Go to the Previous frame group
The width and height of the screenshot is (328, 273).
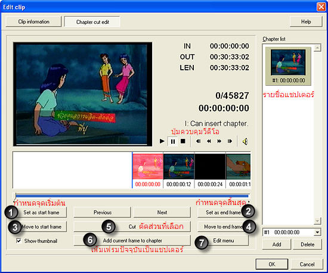[103, 212]
